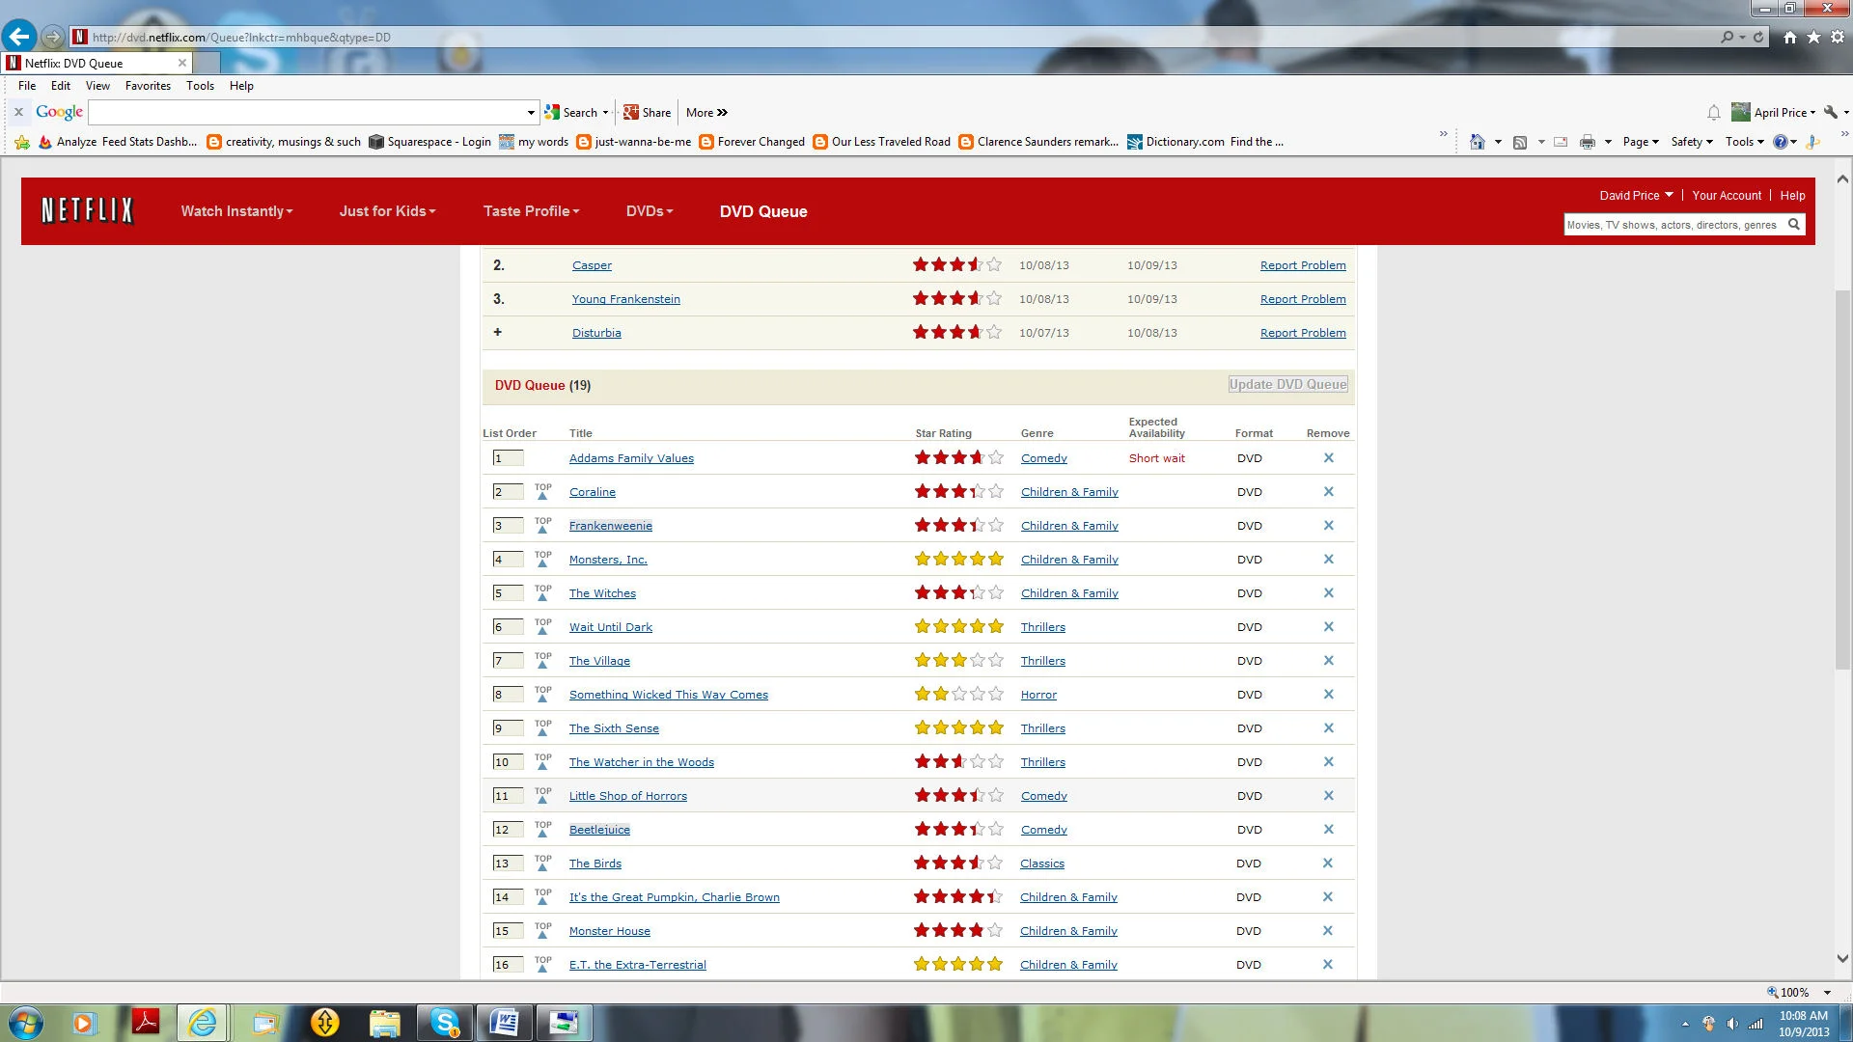Open Adobe Reader from the taskbar
1853x1042 pixels.
tap(146, 1023)
